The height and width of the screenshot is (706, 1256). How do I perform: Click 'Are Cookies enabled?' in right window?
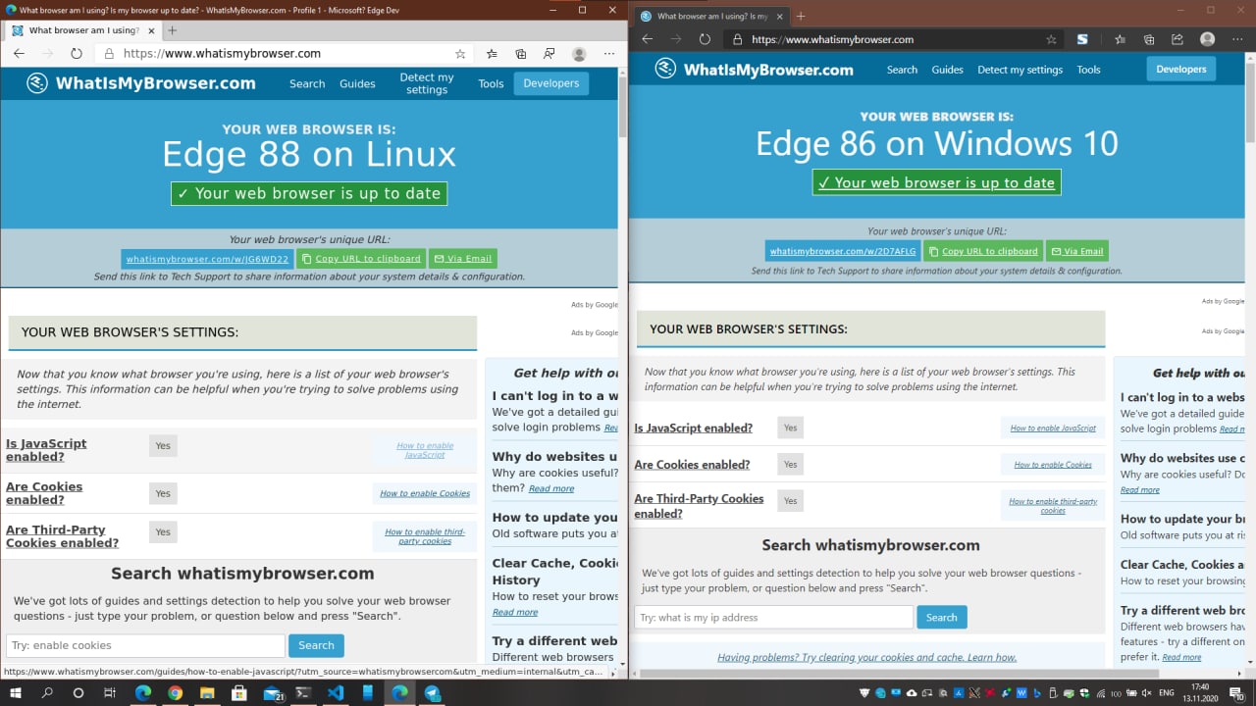(692, 464)
